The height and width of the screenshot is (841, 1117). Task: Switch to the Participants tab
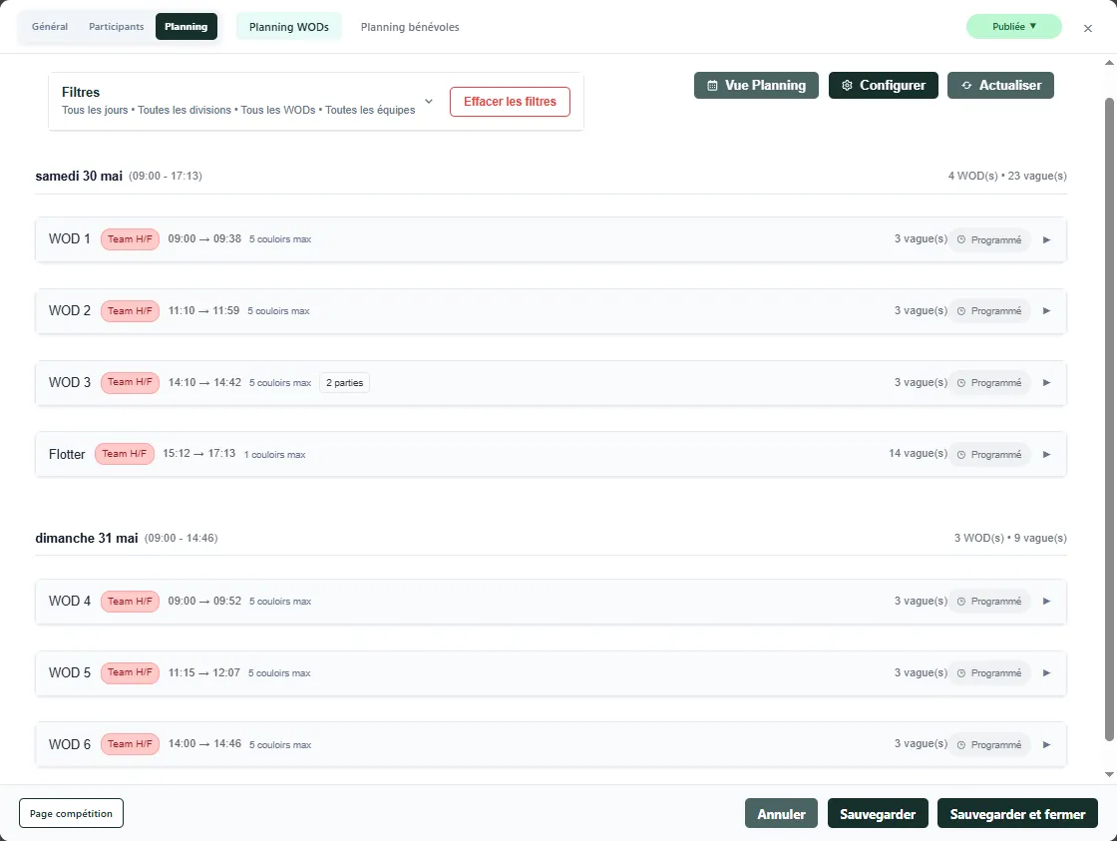pyautogui.click(x=116, y=27)
